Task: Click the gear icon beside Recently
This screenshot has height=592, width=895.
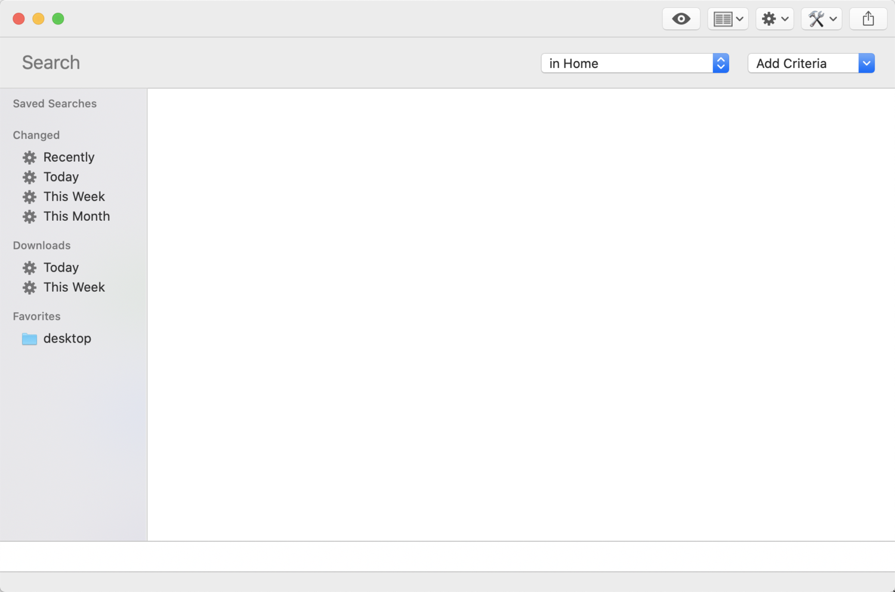Action: tap(29, 158)
